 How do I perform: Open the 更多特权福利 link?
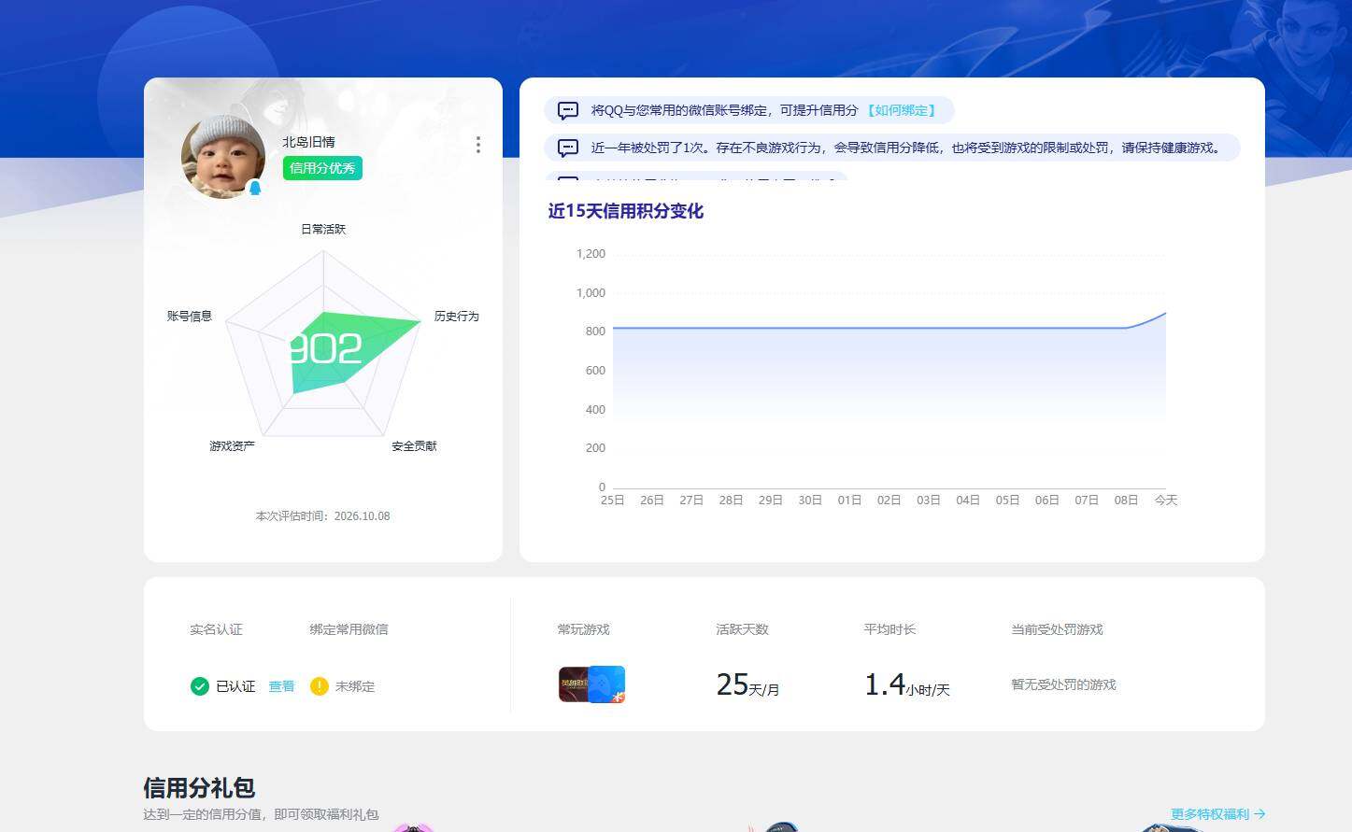point(1210,814)
